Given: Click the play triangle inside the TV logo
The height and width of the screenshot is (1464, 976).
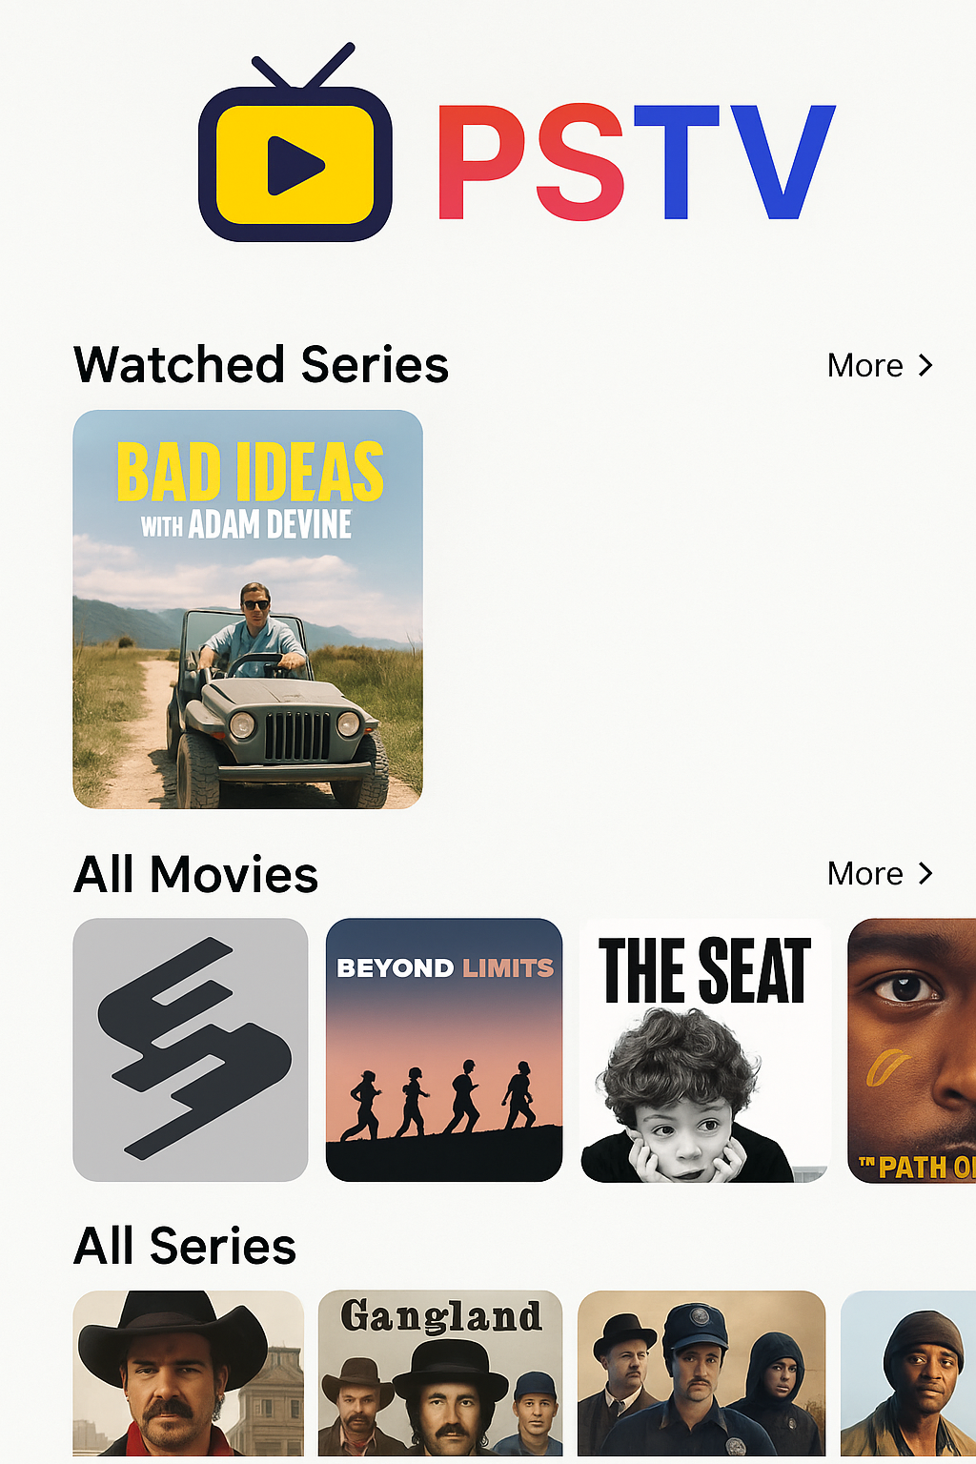Looking at the screenshot, I should pyautogui.click(x=295, y=165).
